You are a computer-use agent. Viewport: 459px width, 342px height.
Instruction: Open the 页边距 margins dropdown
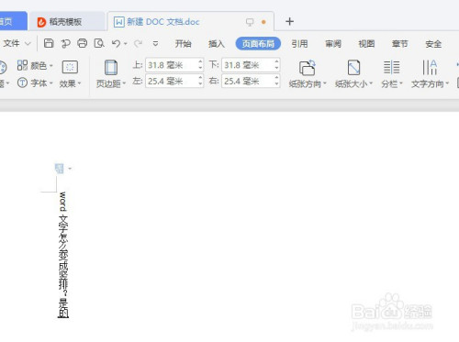click(111, 74)
